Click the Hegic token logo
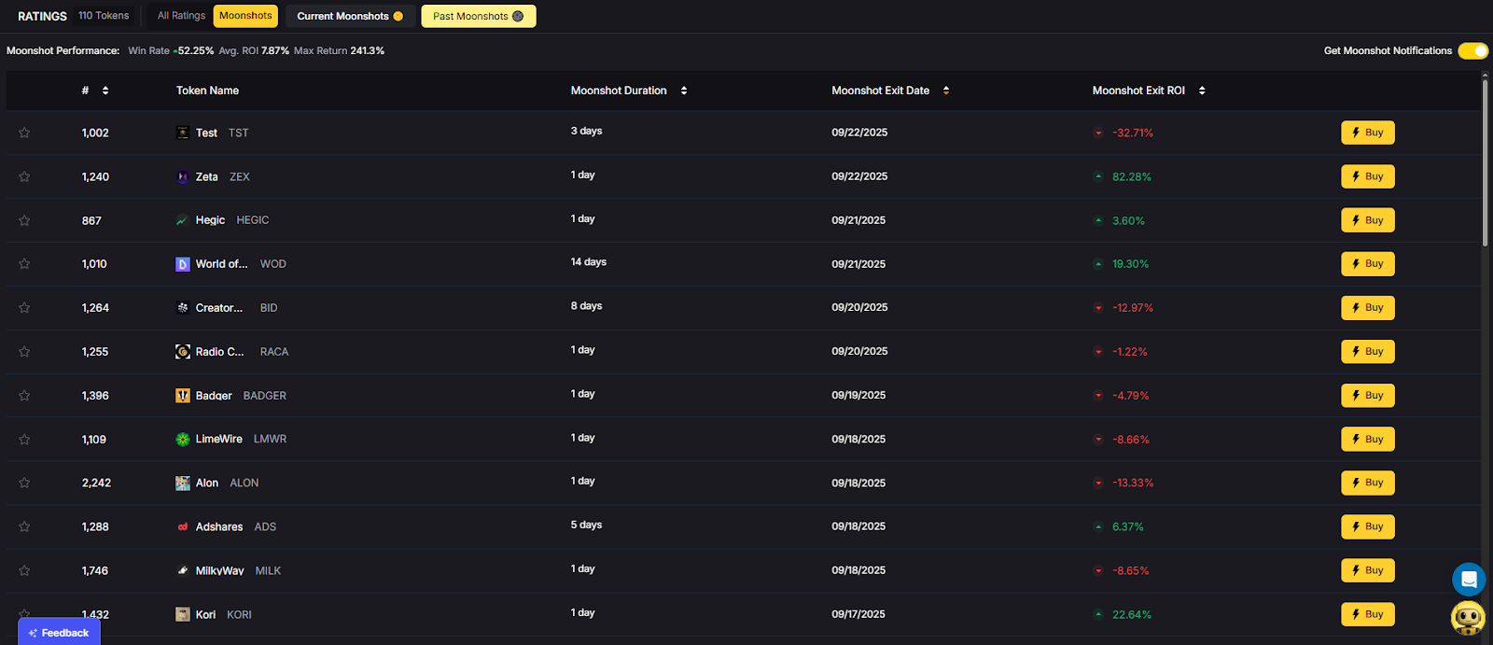Screen dimensions: 1493x645 coord(183,220)
